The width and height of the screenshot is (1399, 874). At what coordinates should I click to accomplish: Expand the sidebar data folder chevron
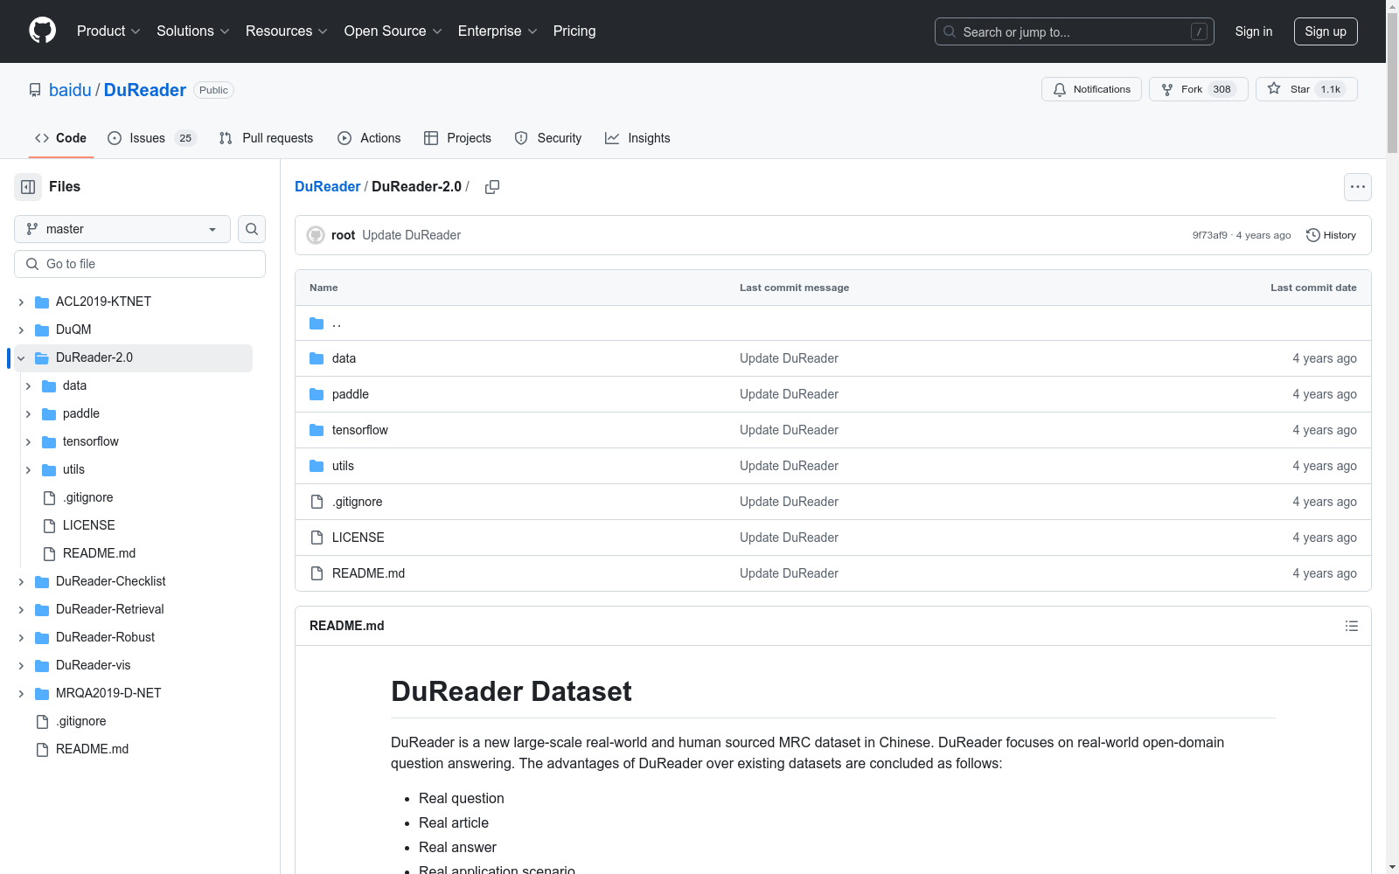(x=28, y=385)
